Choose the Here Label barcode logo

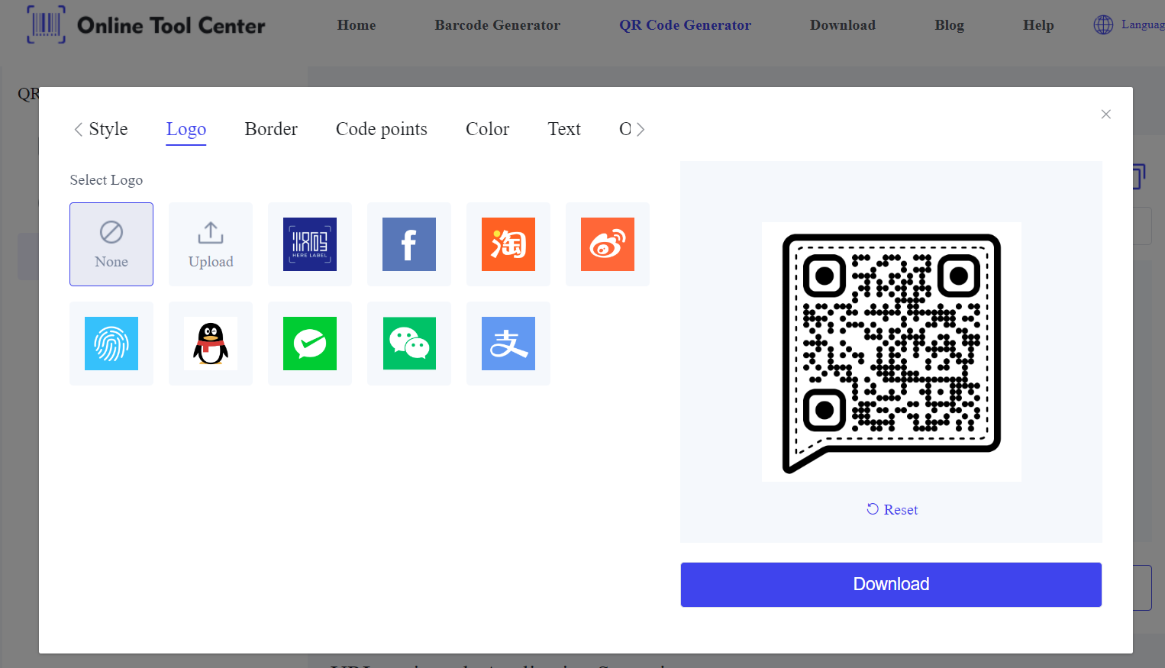pos(310,244)
